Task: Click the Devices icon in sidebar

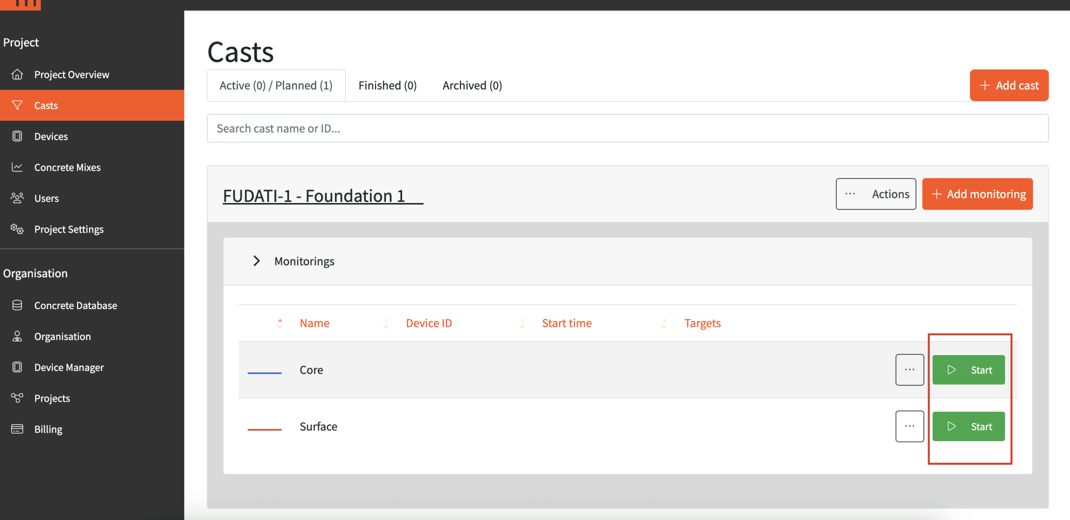Action: point(17,136)
